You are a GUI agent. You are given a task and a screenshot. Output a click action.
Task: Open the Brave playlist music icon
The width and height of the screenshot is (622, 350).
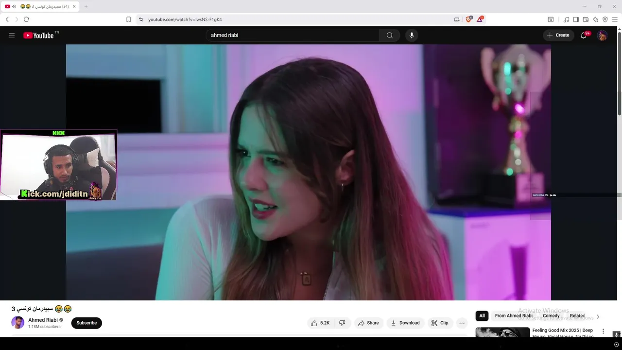click(x=566, y=19)
